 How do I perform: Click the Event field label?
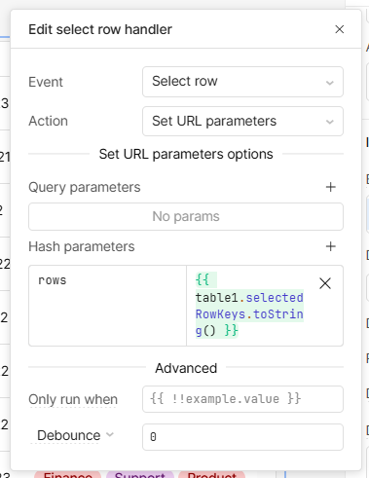tap(46, 82)
